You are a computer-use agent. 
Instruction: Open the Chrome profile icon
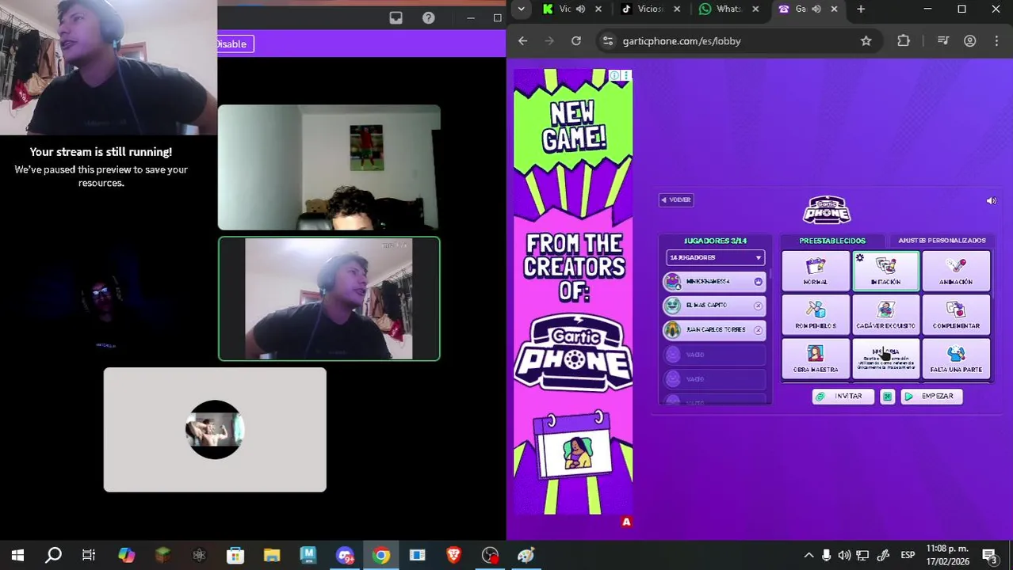tap(969, 41)
